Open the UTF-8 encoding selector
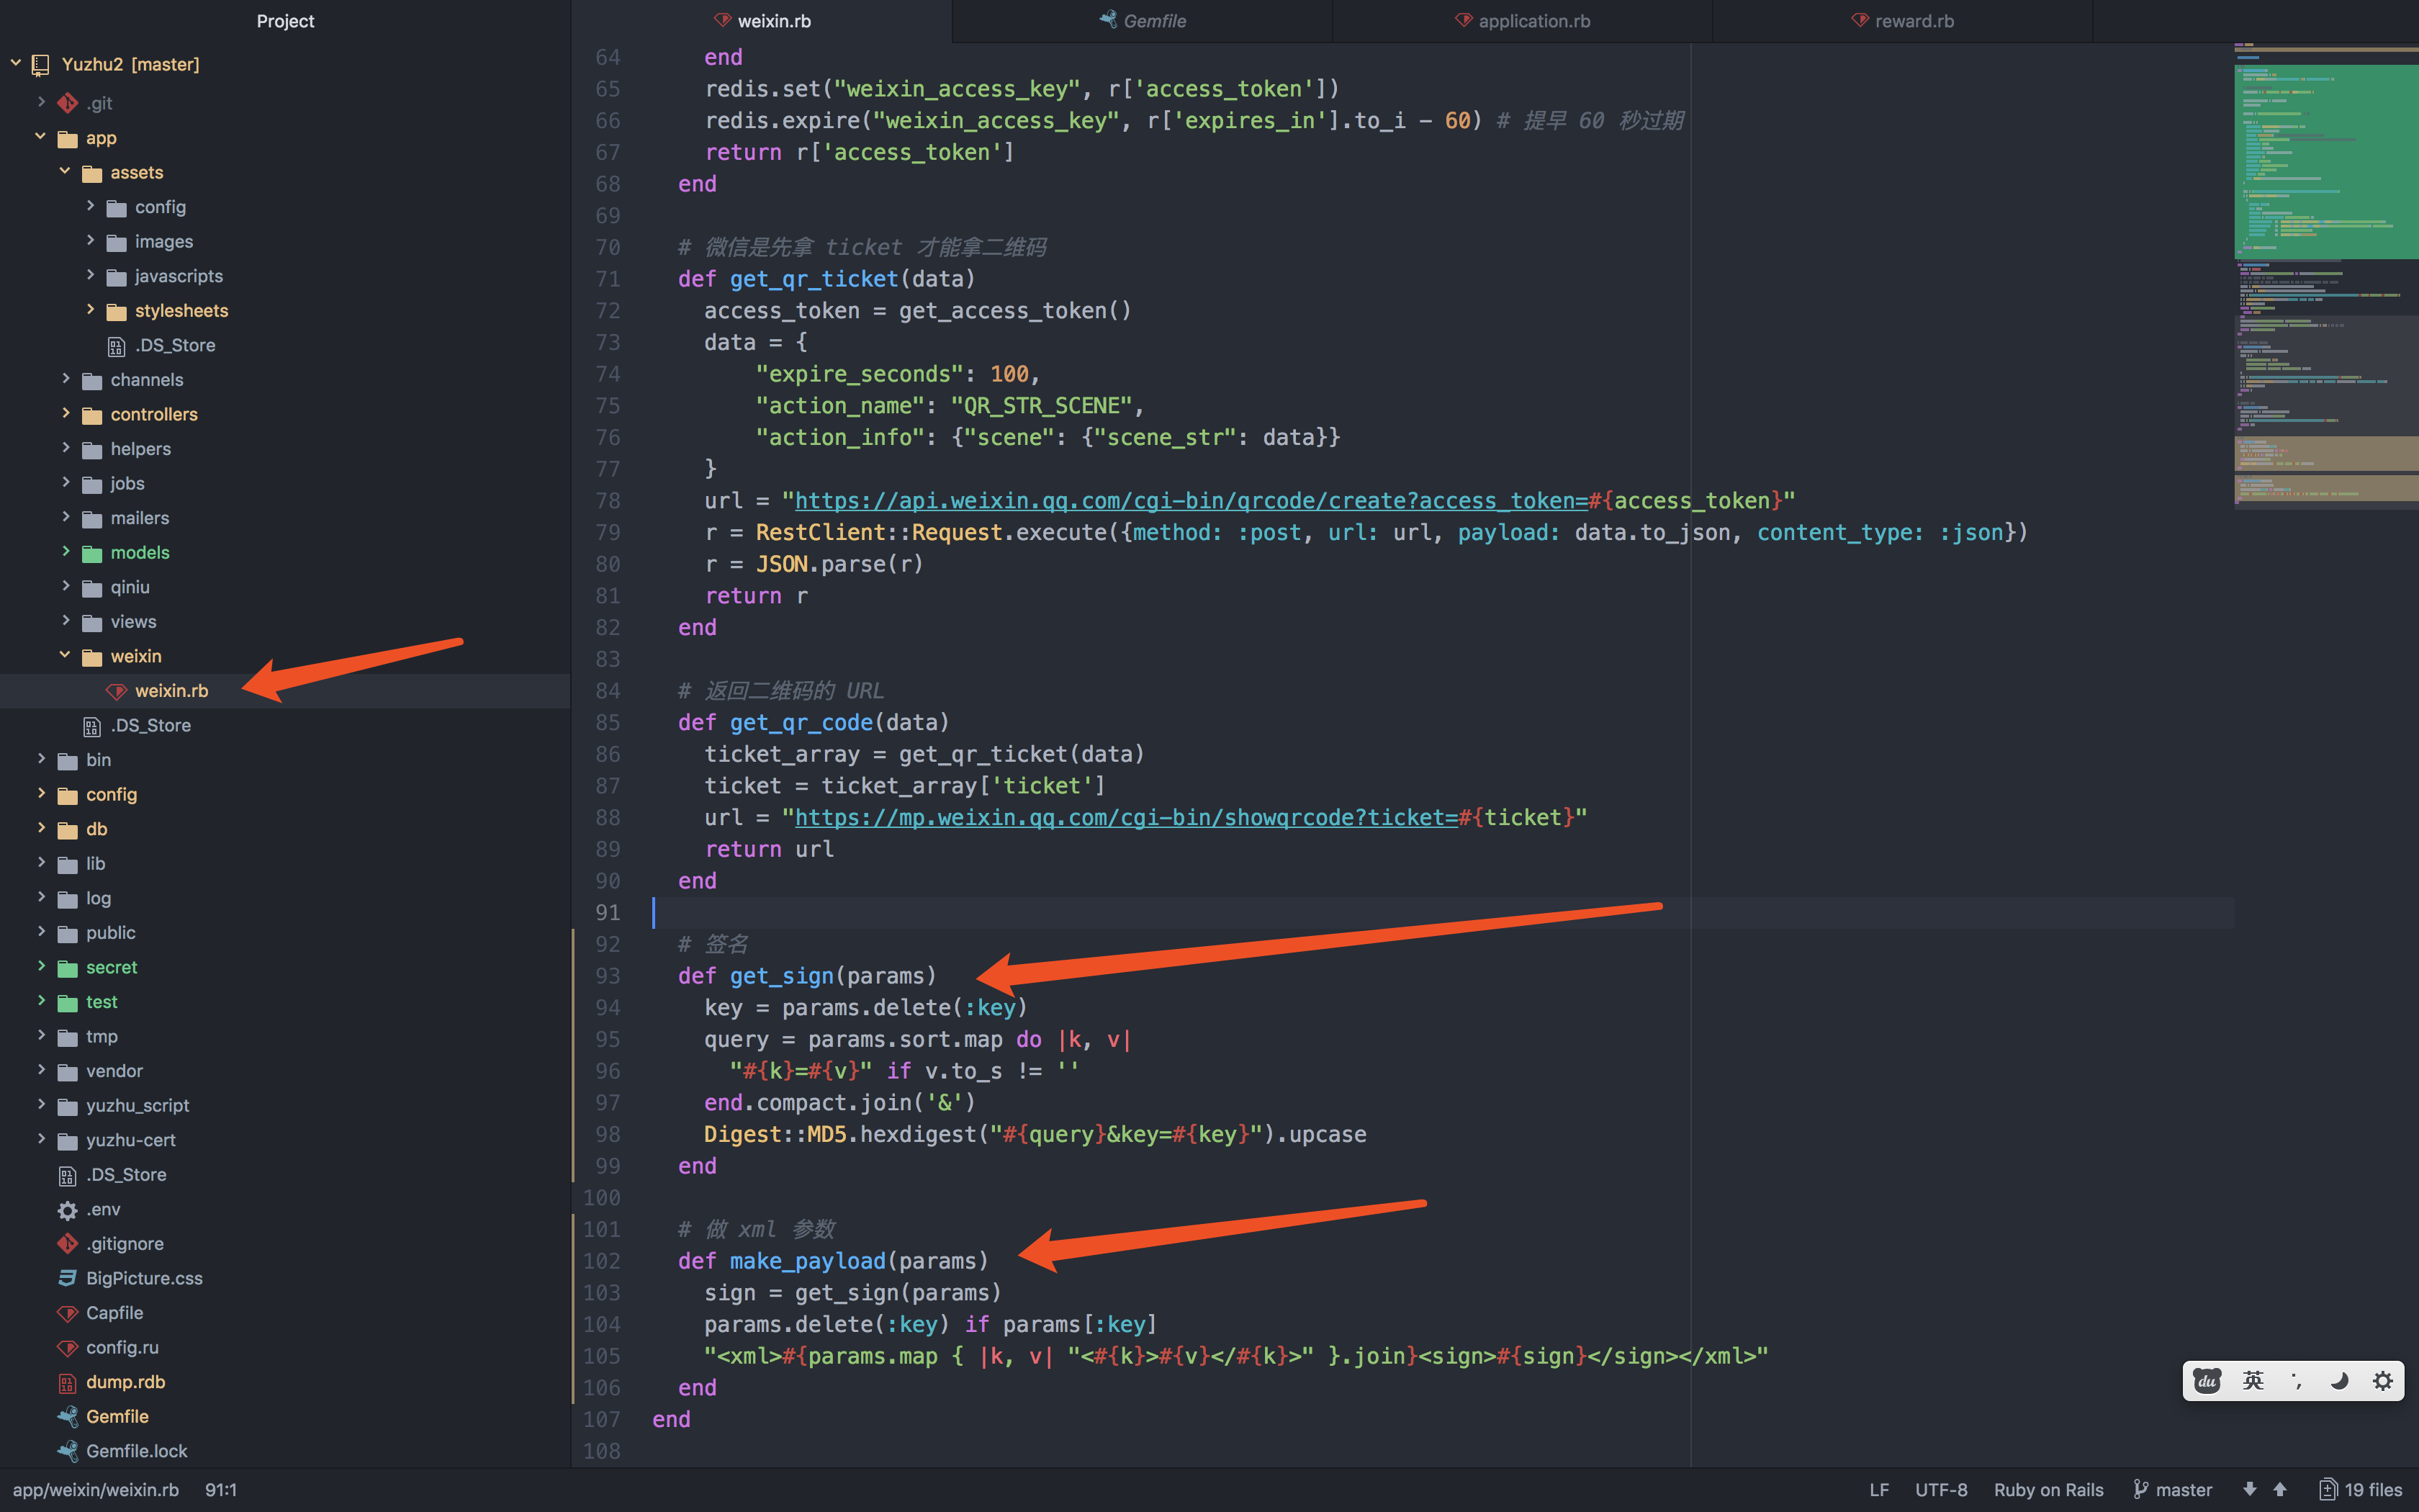The height and width of the screenshot is (1512, 2419). coord(1941,1489)
